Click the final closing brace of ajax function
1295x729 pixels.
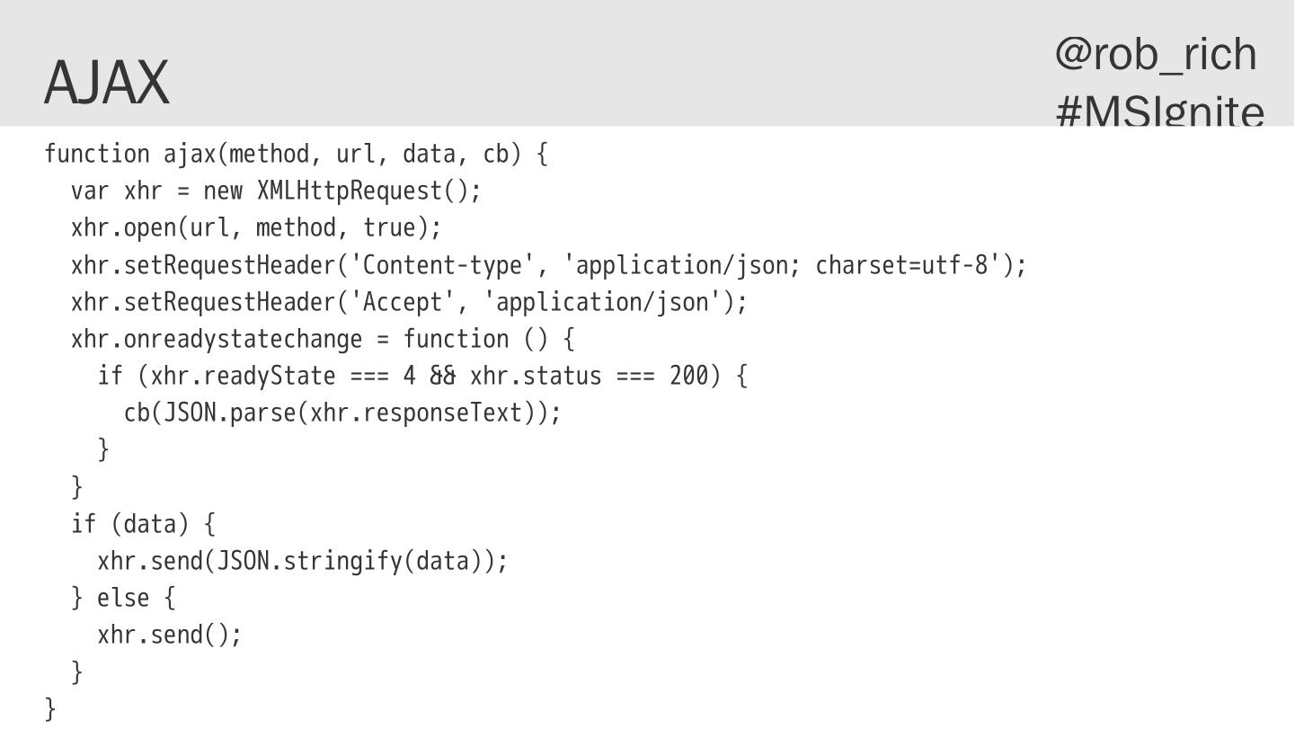click(50, 709)
